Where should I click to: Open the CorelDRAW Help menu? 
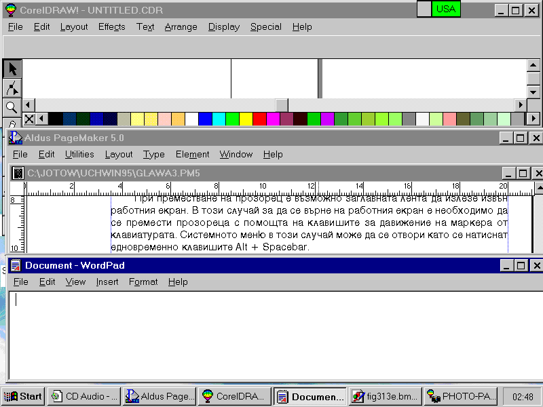[302, 27]
